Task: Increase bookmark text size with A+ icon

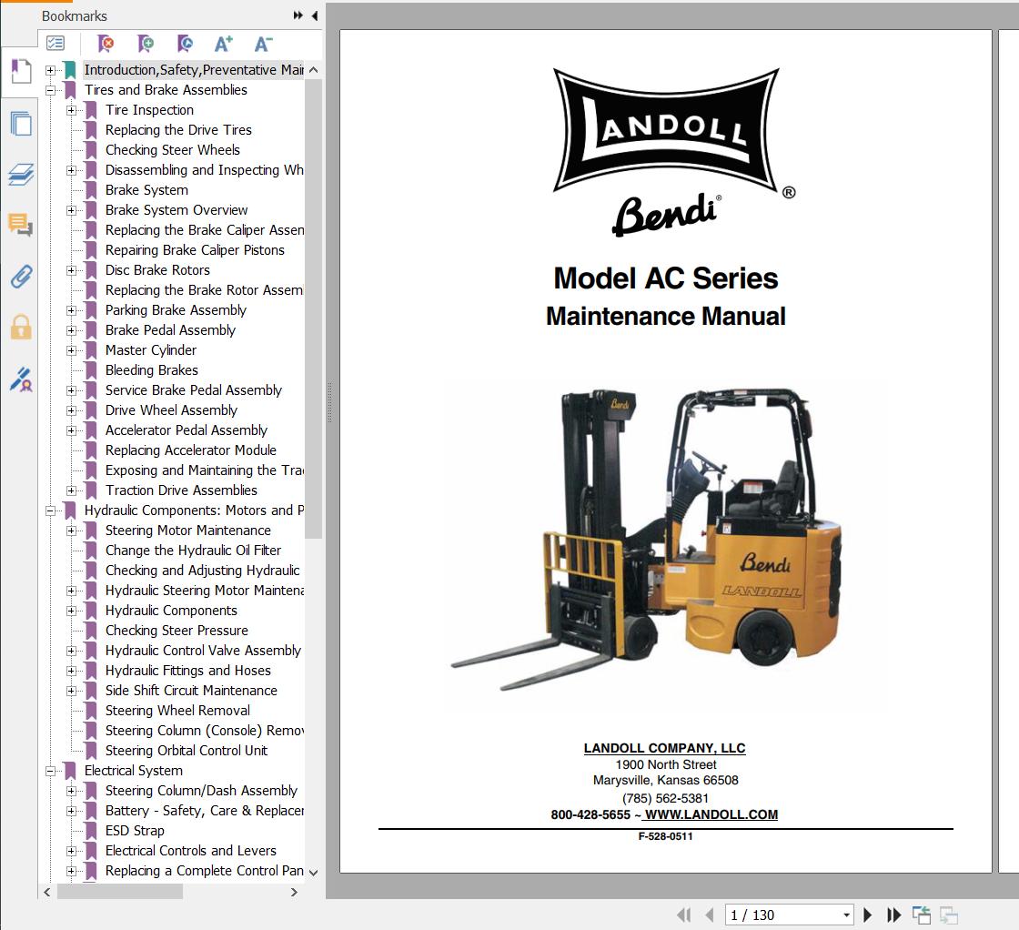Action: click(223, 43)
